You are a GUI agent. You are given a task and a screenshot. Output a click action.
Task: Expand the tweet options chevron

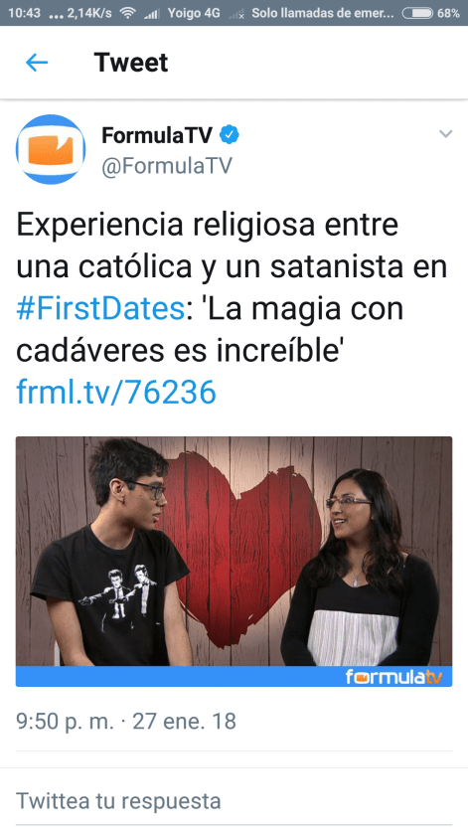tap(446, 134)
